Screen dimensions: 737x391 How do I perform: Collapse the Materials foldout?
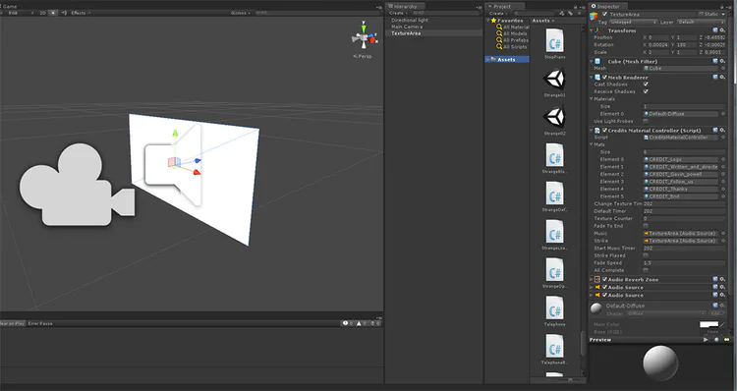coord(592,99)
